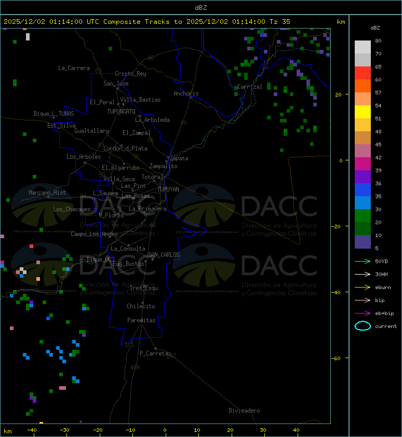The image size is (402, 437).
Task: Click the Tres_Esqu place label
Action: [x=144, y=288]
